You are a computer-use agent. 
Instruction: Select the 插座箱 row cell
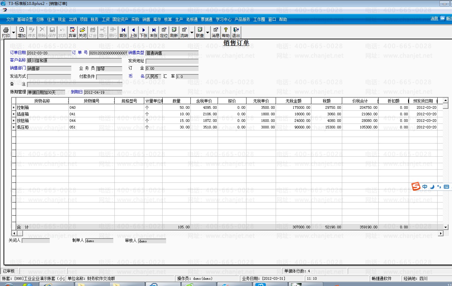[x=42, y=114]
